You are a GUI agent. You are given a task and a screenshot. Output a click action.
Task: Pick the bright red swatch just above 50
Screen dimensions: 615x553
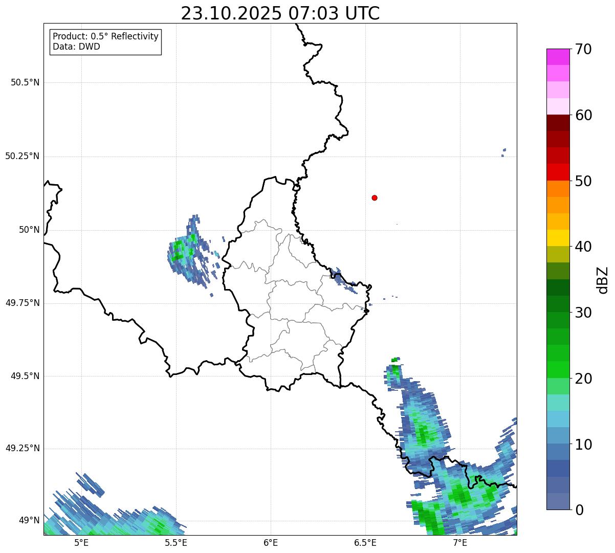click(558, 172)
